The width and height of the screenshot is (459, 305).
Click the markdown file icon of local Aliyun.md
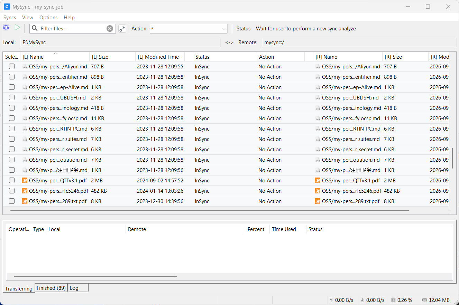click(x=25, y=67)
